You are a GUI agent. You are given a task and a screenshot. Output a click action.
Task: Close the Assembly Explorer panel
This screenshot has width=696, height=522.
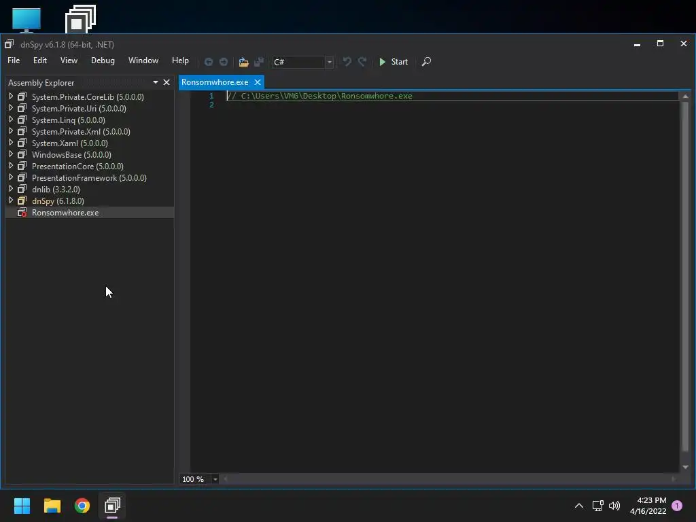click(x=167, y=82)
